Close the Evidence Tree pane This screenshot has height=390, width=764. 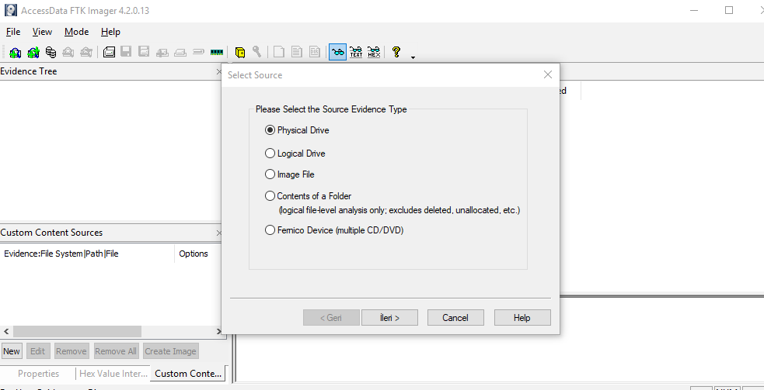(218, 71)
